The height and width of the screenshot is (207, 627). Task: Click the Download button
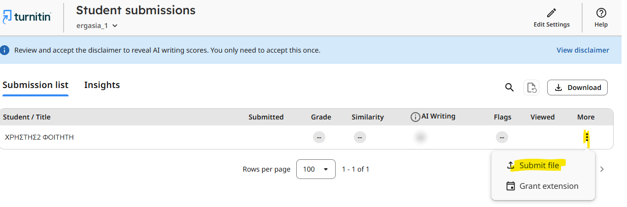click(577, 88)
